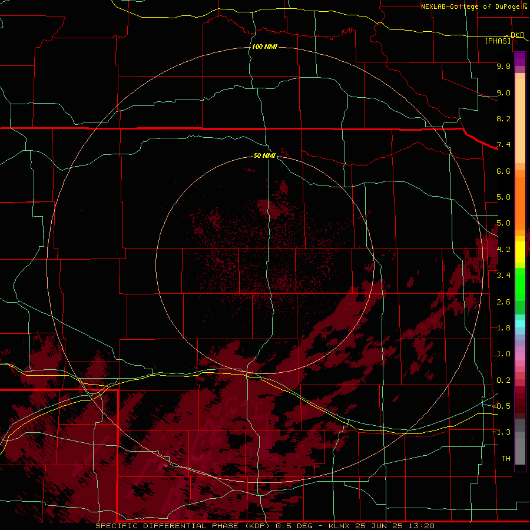The image size is (530, 530).
Task: Click the 1.0 value on the color scale
Action: 503,354
